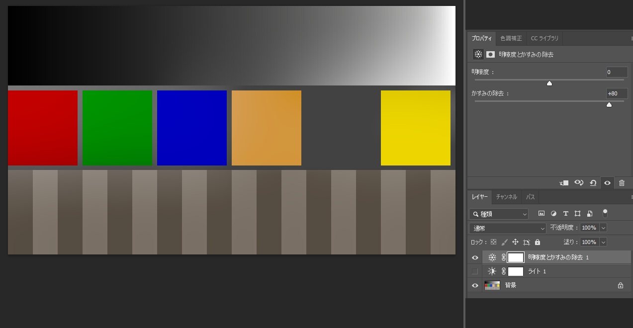Click the blue color patch on canvas
633x328 pixels.
click(x=192, y=128)
